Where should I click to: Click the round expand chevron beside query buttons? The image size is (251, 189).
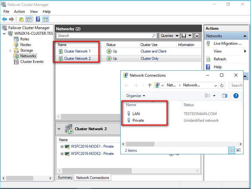[197, 36]
